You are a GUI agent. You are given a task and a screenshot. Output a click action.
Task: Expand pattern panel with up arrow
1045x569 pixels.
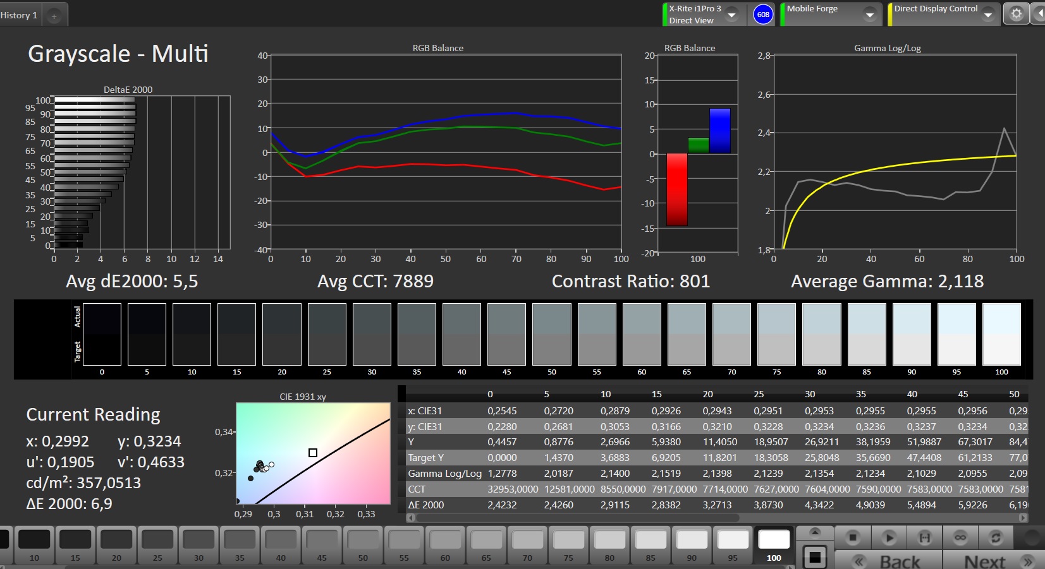click(x=814, y=532)
